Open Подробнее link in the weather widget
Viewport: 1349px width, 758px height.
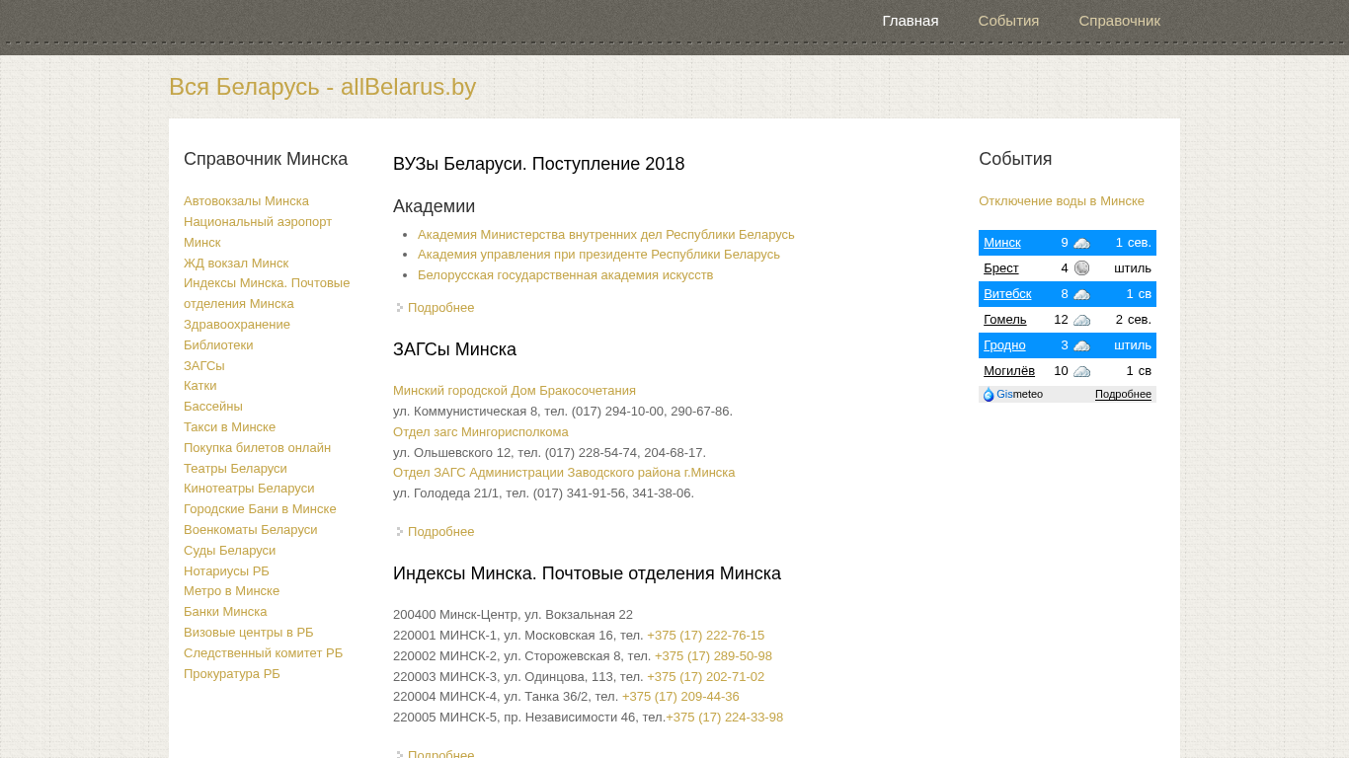coord(1123,395)
